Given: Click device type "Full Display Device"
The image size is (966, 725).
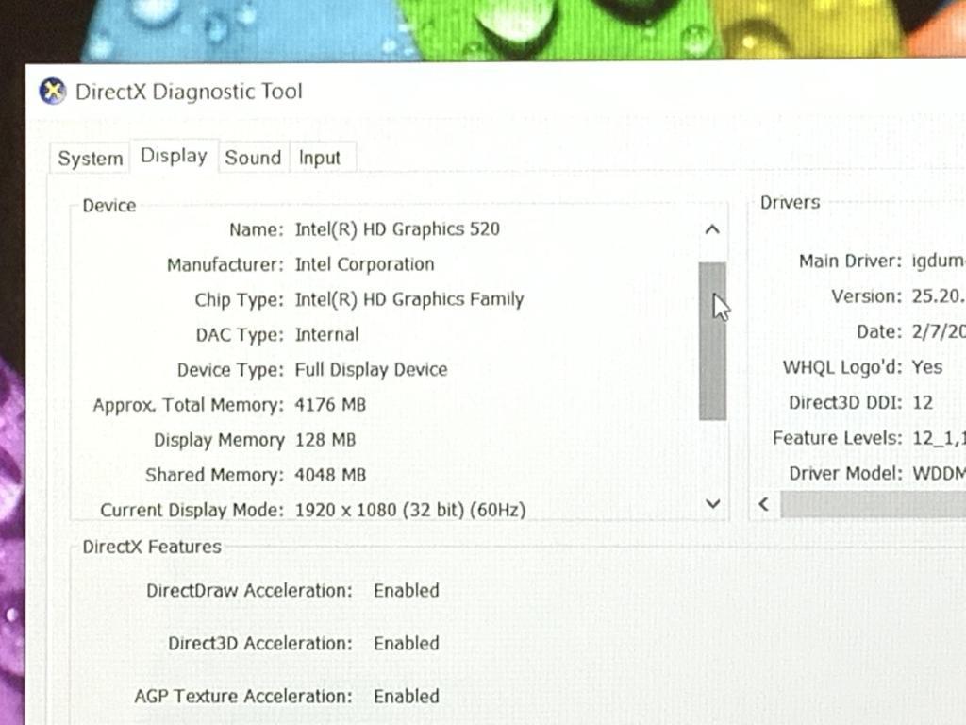Looking at the screenshot, I should click(372, 370).
